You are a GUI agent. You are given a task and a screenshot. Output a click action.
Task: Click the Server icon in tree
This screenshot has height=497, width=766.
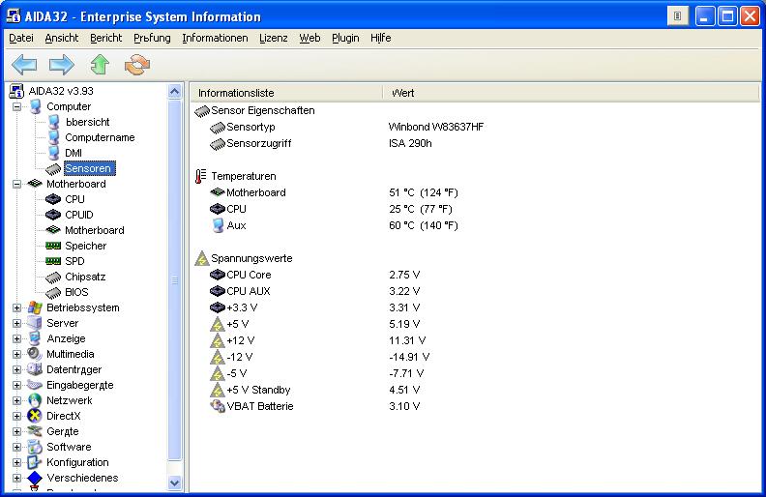[35, 323]
